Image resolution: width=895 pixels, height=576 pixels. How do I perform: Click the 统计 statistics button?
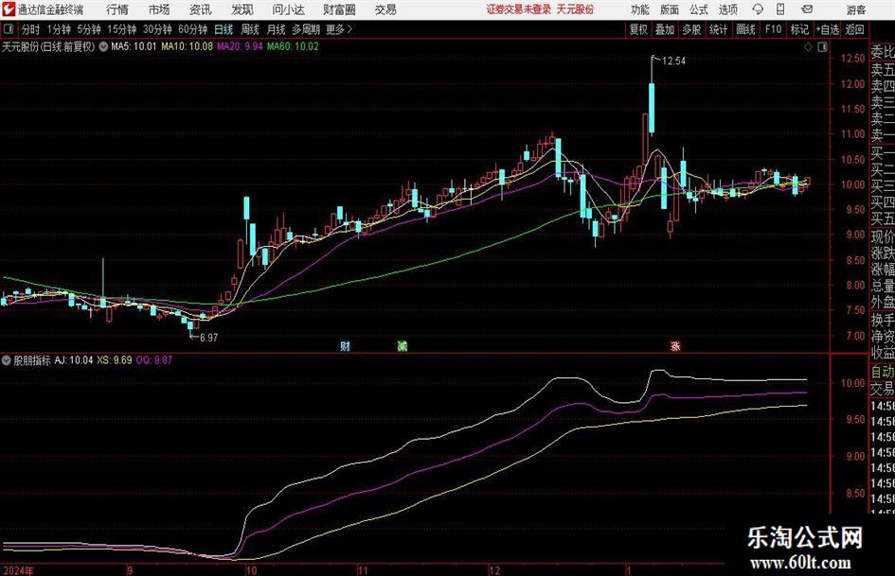click(718, 29)
